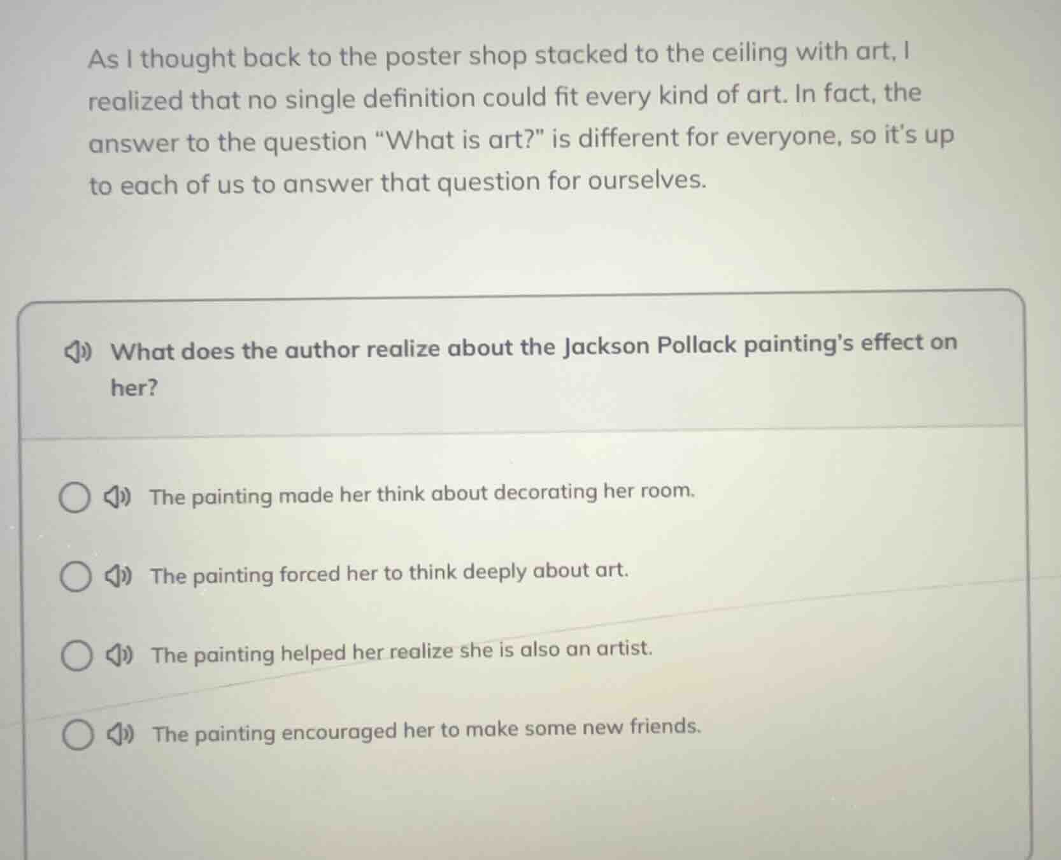Click the passage line 'to each of us to answer'
Image resolution: width=1061 pixels, height=860 pixels.
click(x=398, y=183)
